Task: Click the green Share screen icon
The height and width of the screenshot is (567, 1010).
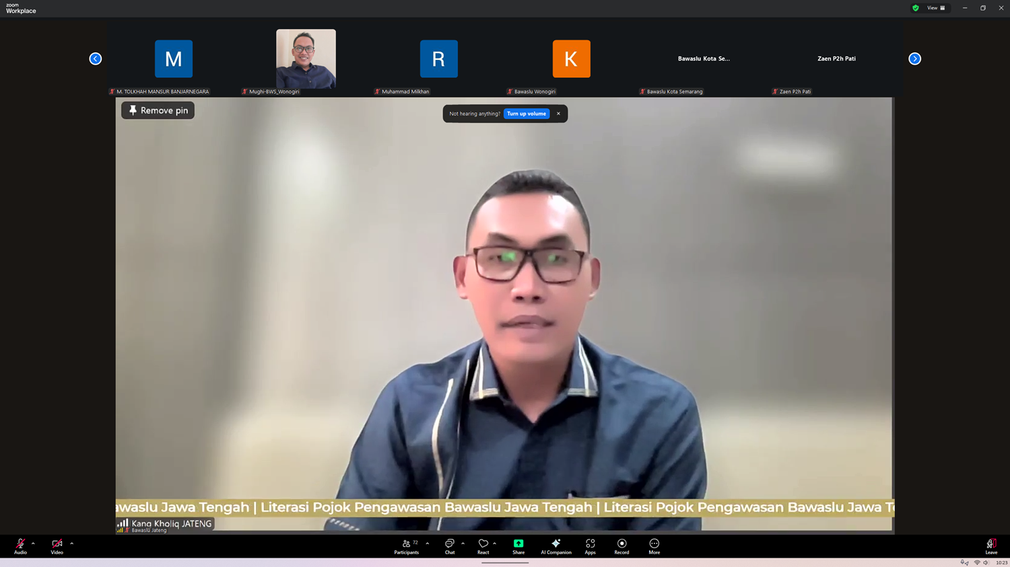Action: click(518, 543)
